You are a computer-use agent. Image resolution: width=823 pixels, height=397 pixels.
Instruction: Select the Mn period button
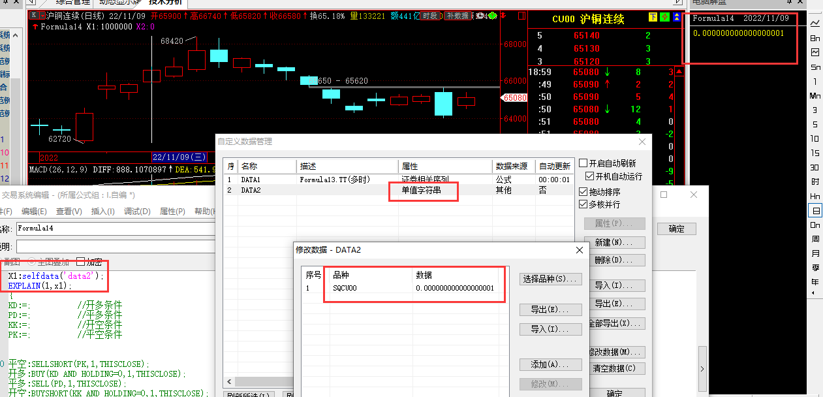(815, 95)
